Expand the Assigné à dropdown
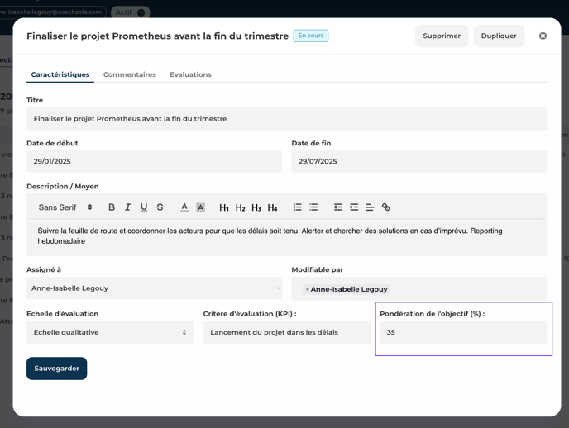569x428 pixels. tap(154, 288)
